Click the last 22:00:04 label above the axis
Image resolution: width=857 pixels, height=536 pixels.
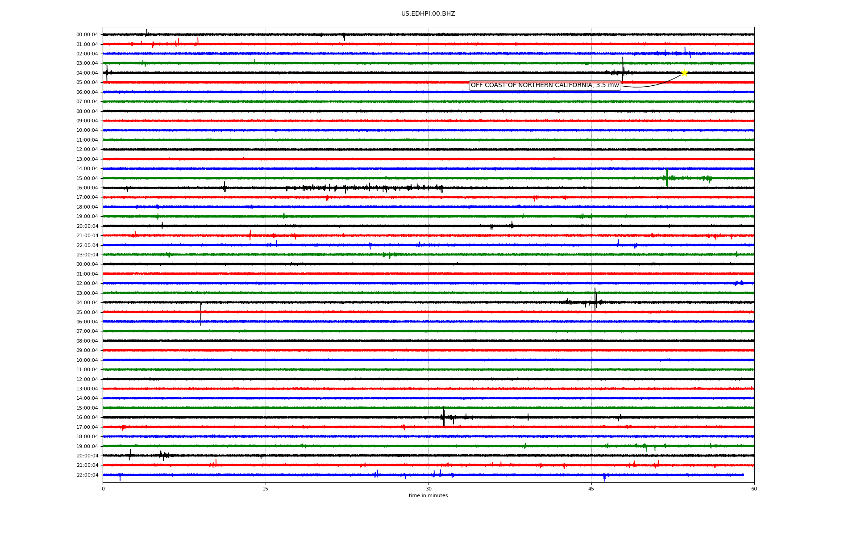tap(87, 475)
